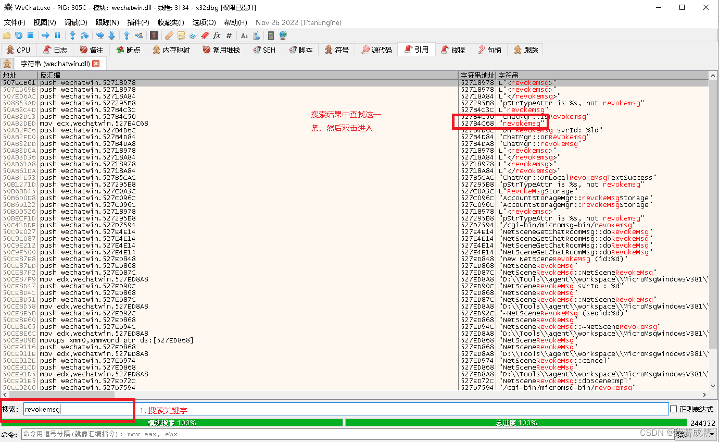The height and width of the screenshot is (442, 719).
Task: Open the 视图(V) menu
Action: tap(45, 22)
